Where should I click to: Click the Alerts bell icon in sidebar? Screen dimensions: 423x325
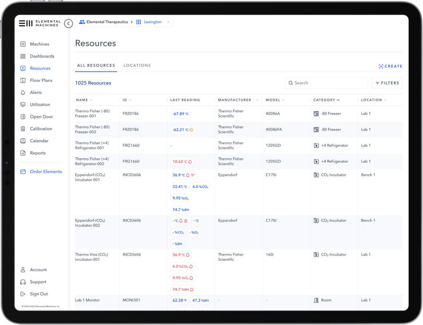tap(23, 92)
